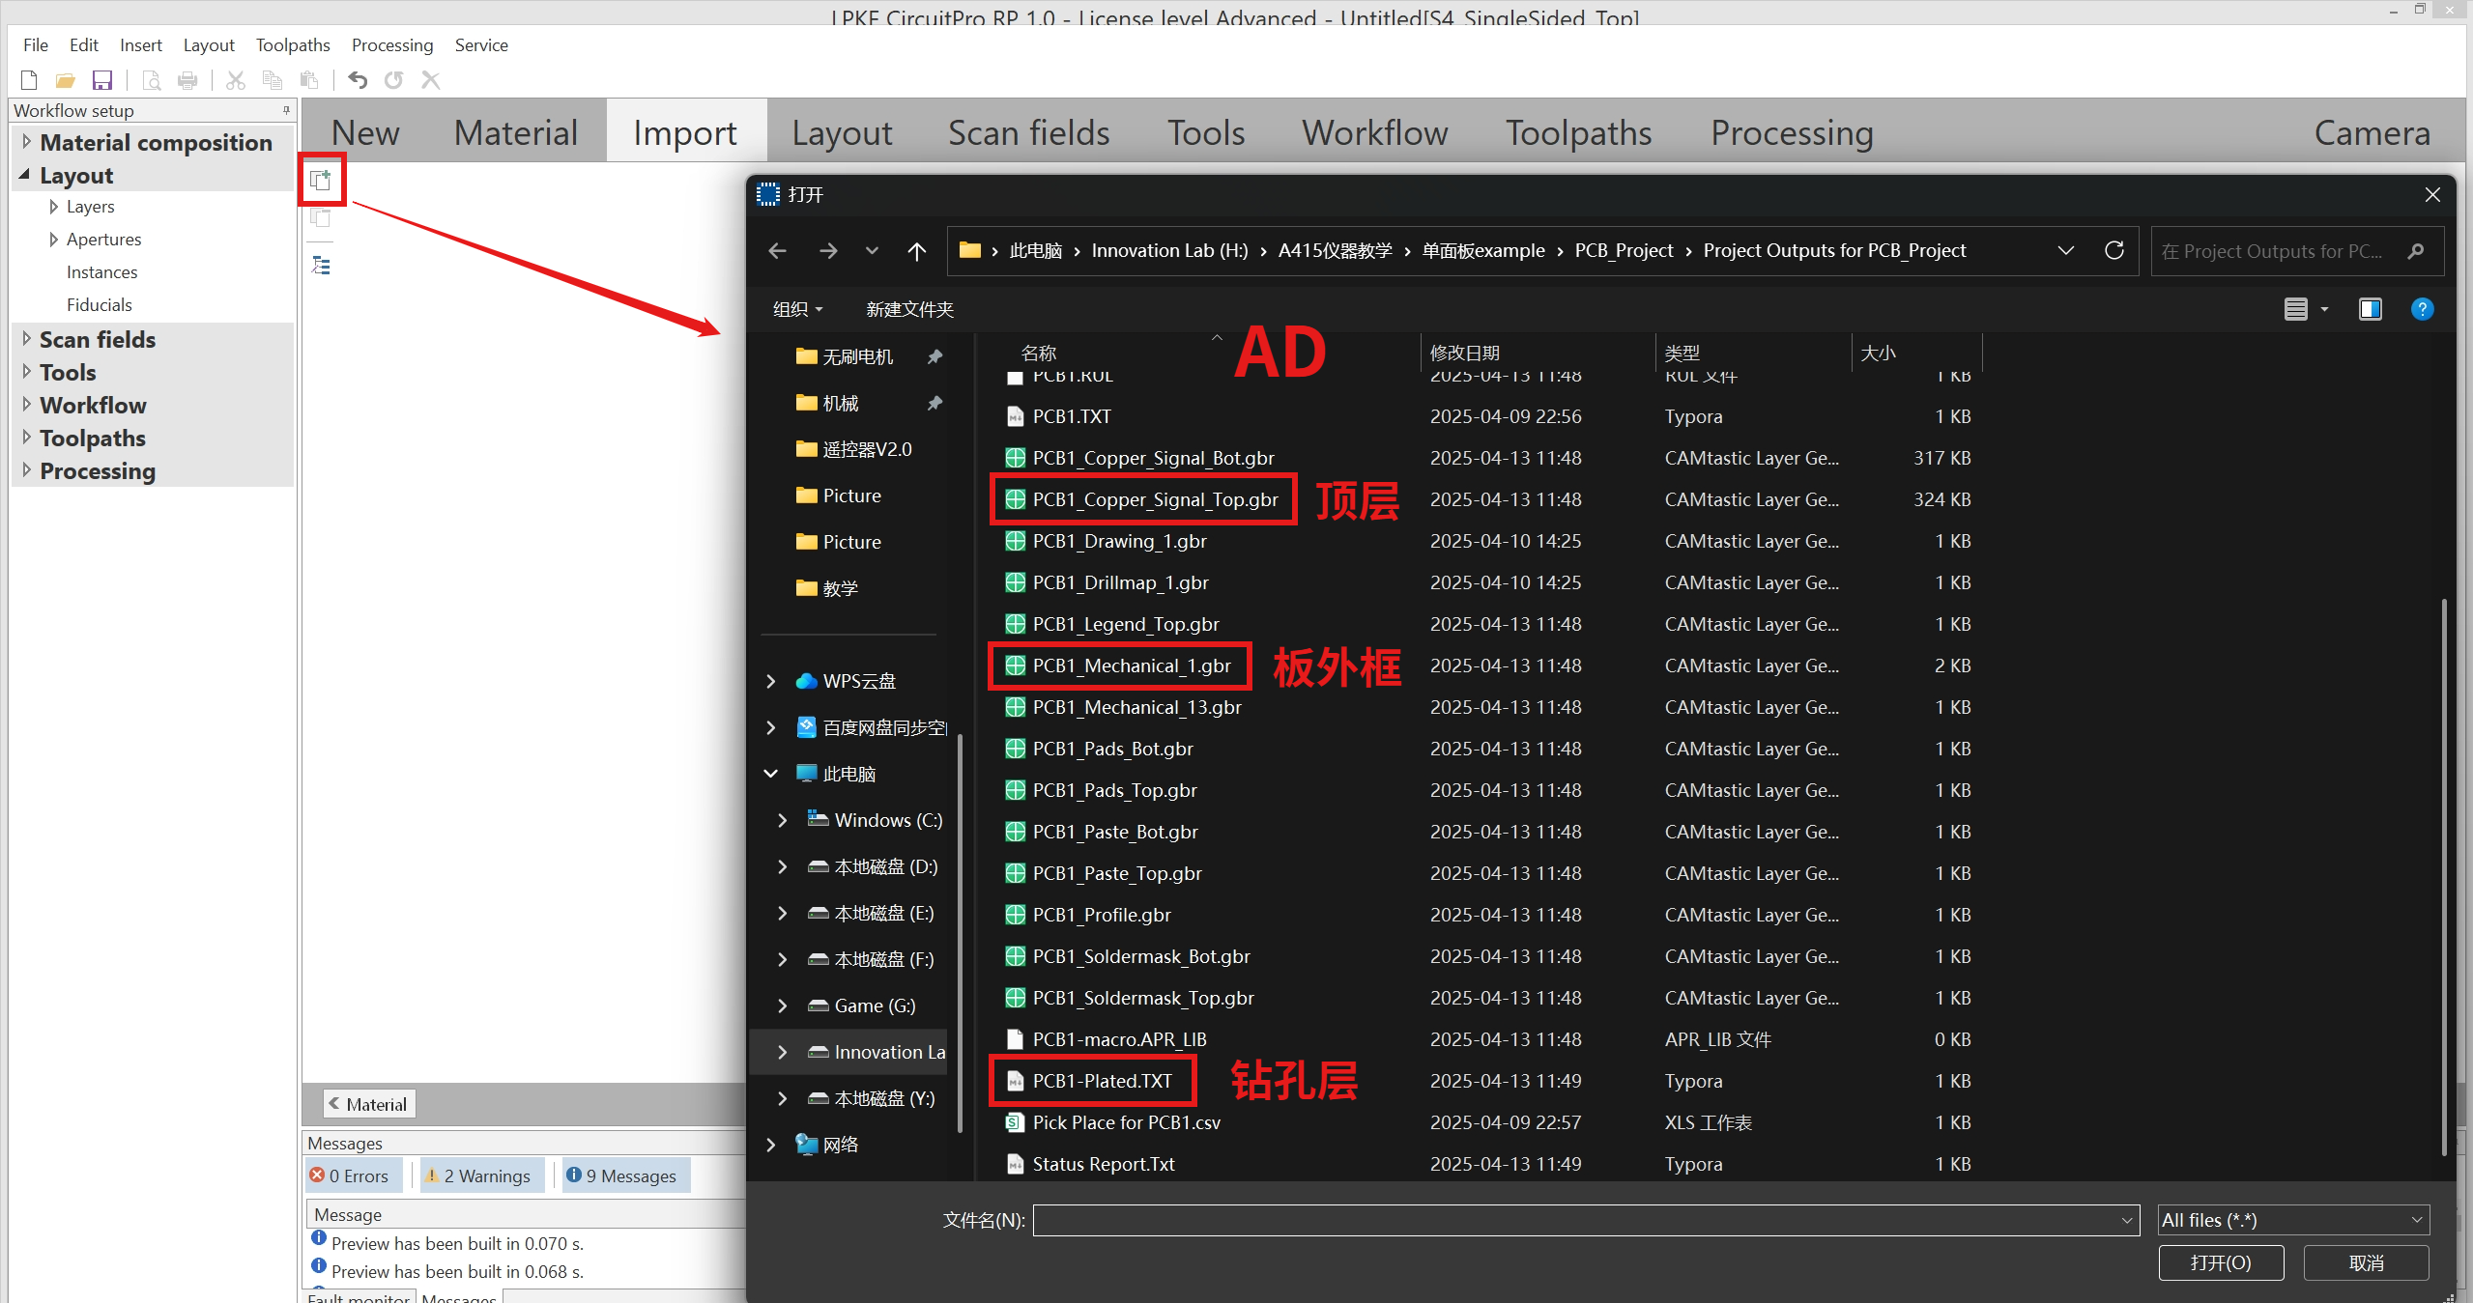Click the Open folder icon in the toolbar

point(66,80)
